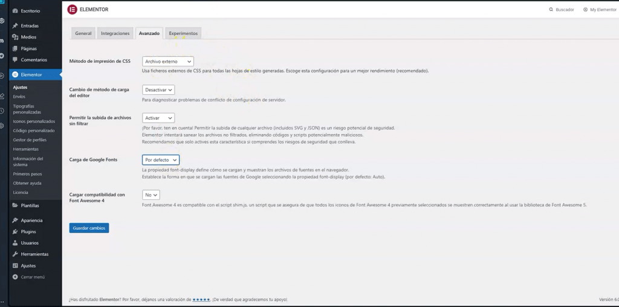Open Obtener ayuda submenu item
The height and width of the screenshot is (307, 619).
(27, 183)
